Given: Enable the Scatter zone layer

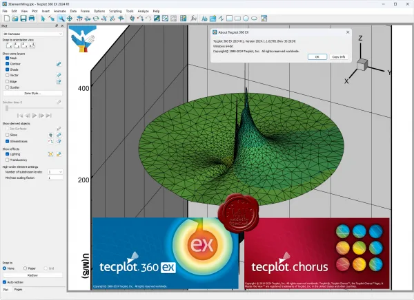Looking at the screenshot, I should pyautogui.click(x=8, y=87).
